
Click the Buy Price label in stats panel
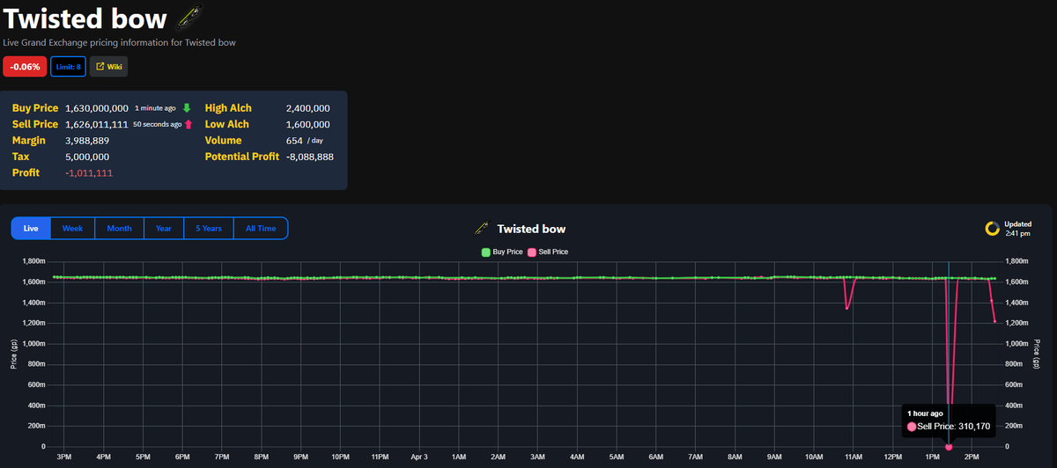(35, 108)
